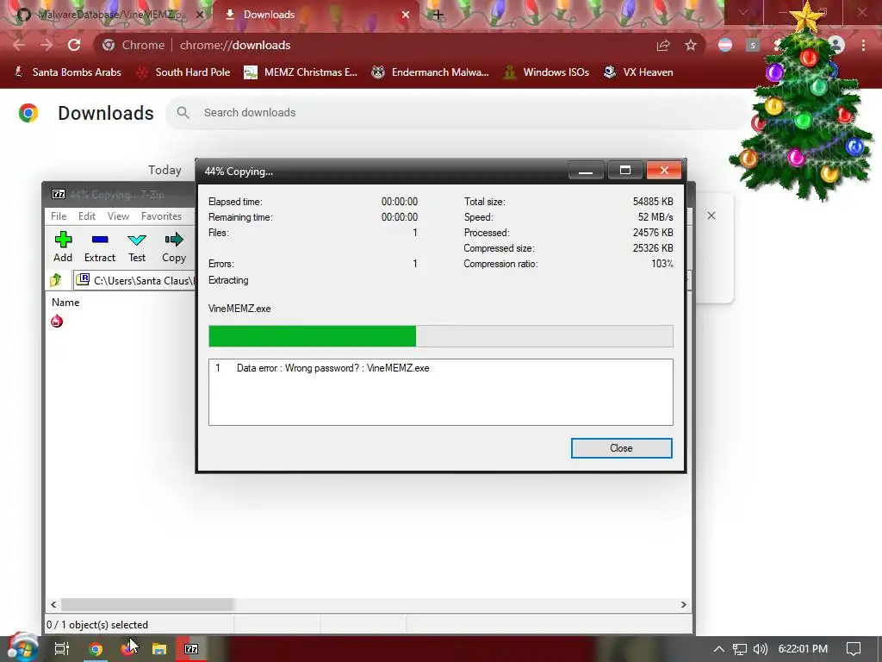The image size is (882, 662).
Task: Click the Chrome profile avatar icon
Action: [836, 45]
